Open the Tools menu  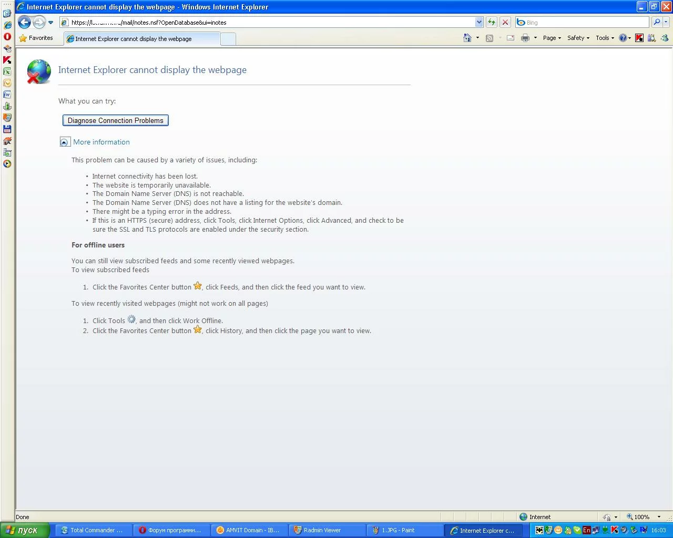(605, 38)
